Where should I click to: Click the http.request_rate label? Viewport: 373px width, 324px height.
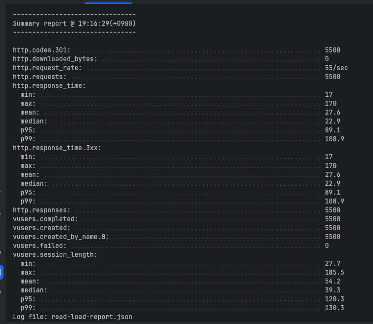point(47,68)
